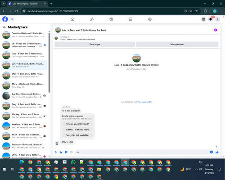
Task: Go back in browser
Action: coord(4,11)
